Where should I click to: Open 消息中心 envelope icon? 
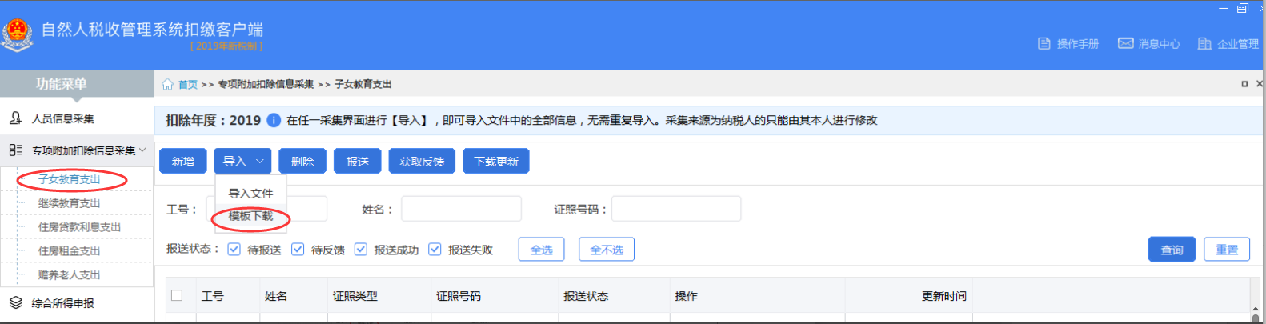point(1125,43)
